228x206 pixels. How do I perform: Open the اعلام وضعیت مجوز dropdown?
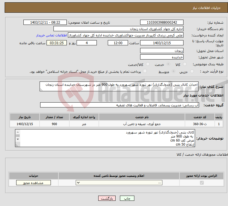[x=119, y=183]
